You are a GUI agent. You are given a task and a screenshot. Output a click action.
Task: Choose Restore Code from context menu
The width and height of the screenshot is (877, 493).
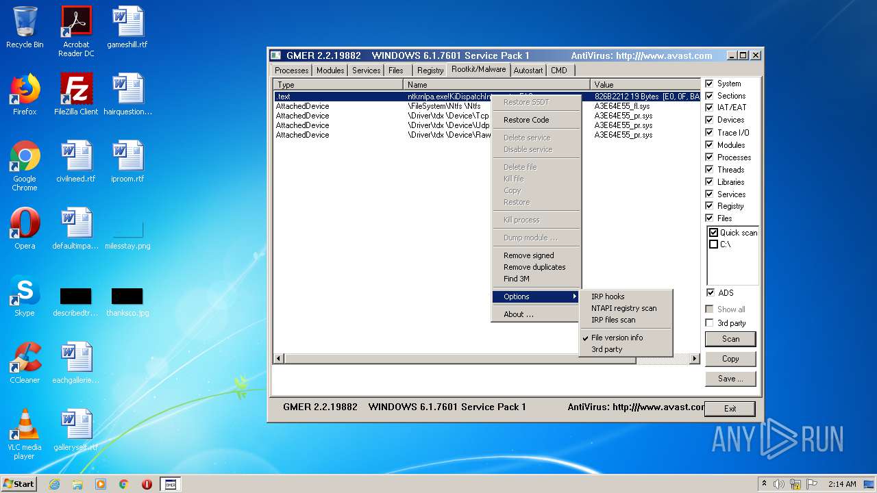(536, 120)
